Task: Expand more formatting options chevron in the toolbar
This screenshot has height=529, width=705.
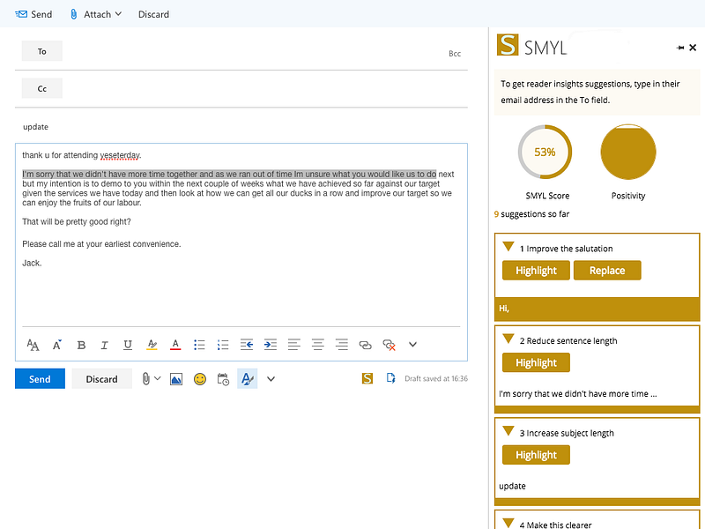Action: click(412, 345)
